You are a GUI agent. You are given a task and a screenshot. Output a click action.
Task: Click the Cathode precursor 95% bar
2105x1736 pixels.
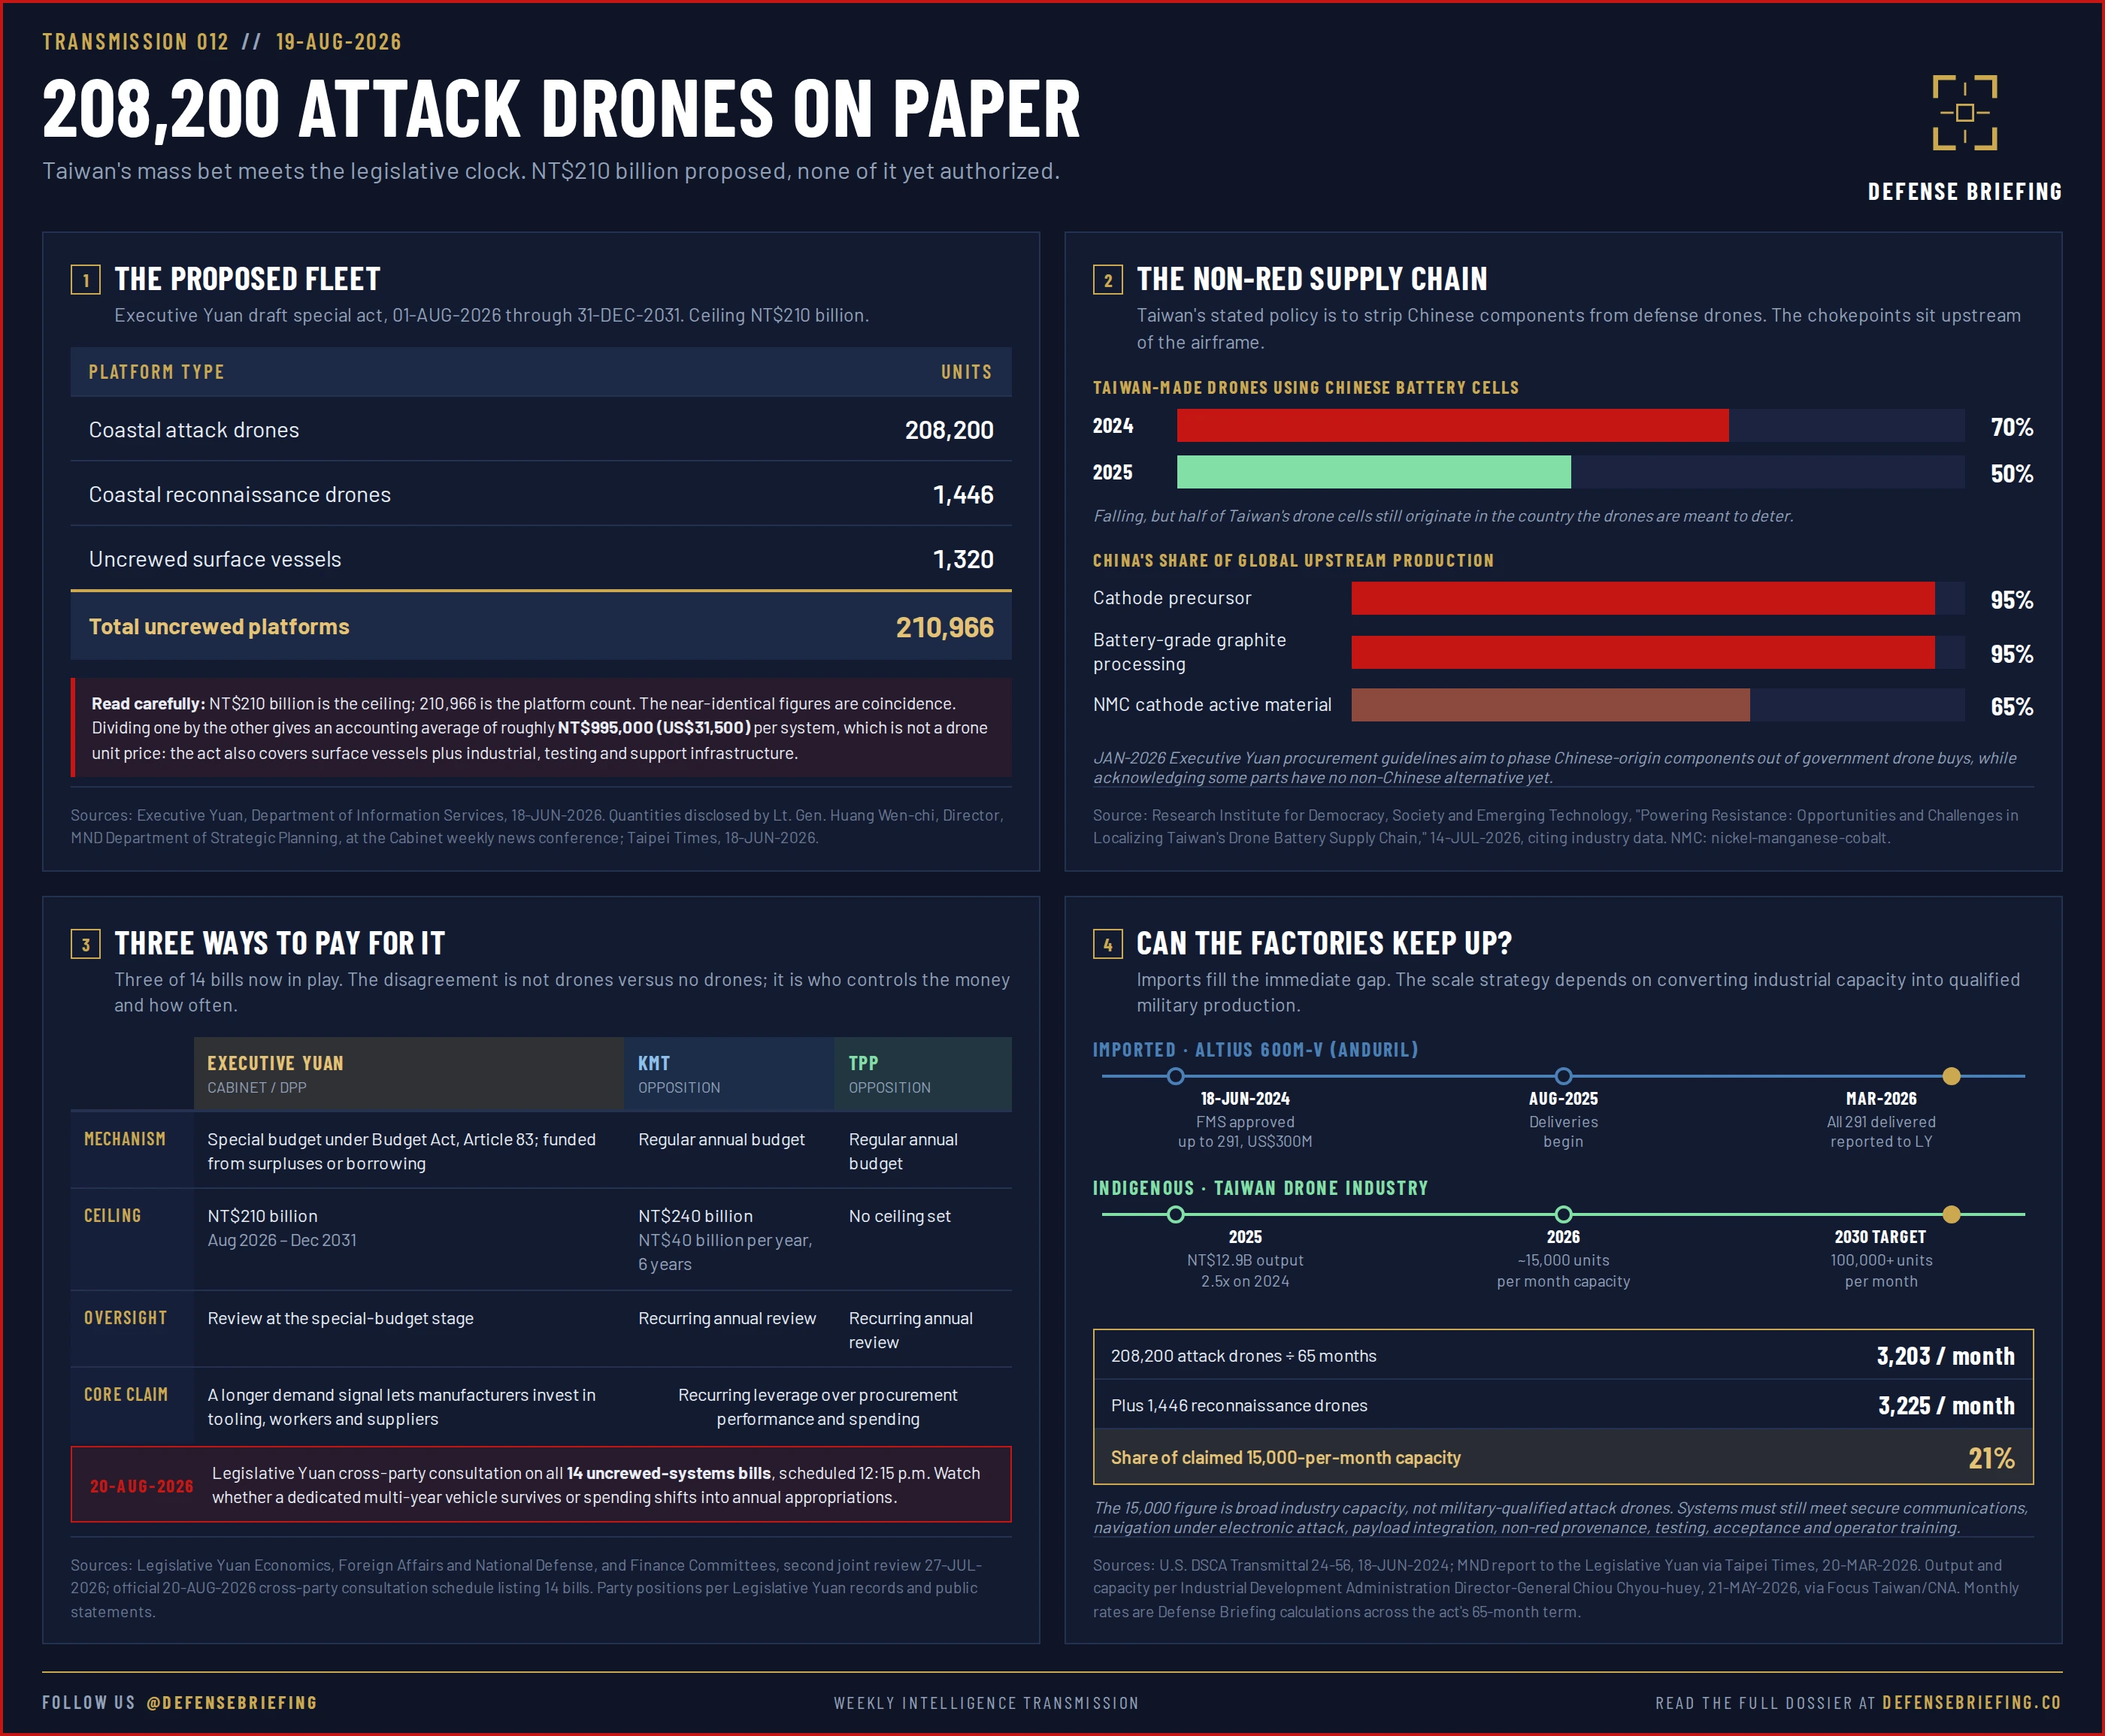point(1643,598)
